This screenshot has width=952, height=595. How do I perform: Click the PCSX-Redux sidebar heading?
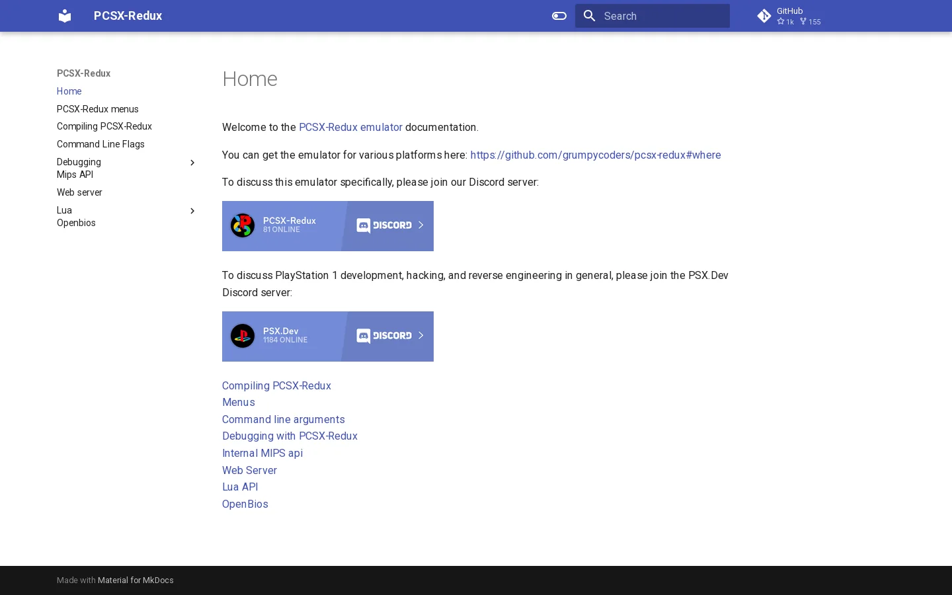83,73
